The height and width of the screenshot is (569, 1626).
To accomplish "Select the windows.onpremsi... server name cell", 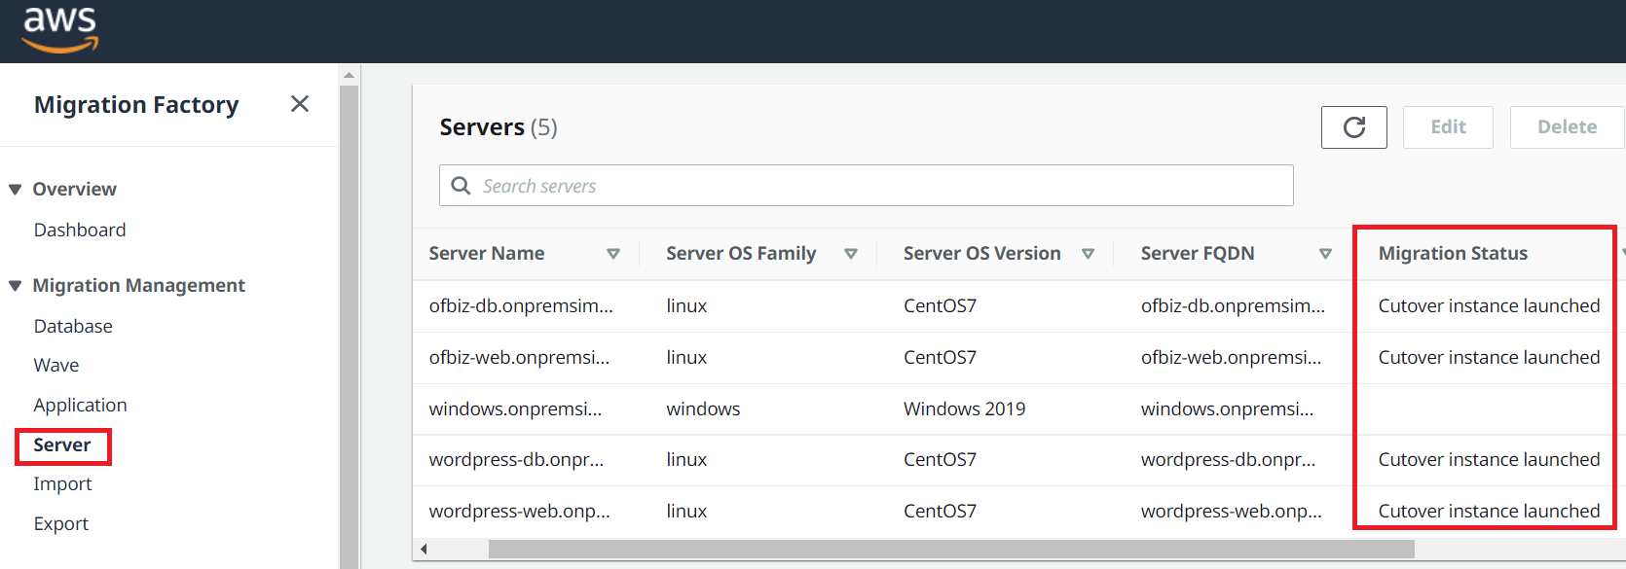I will (515, 409).
